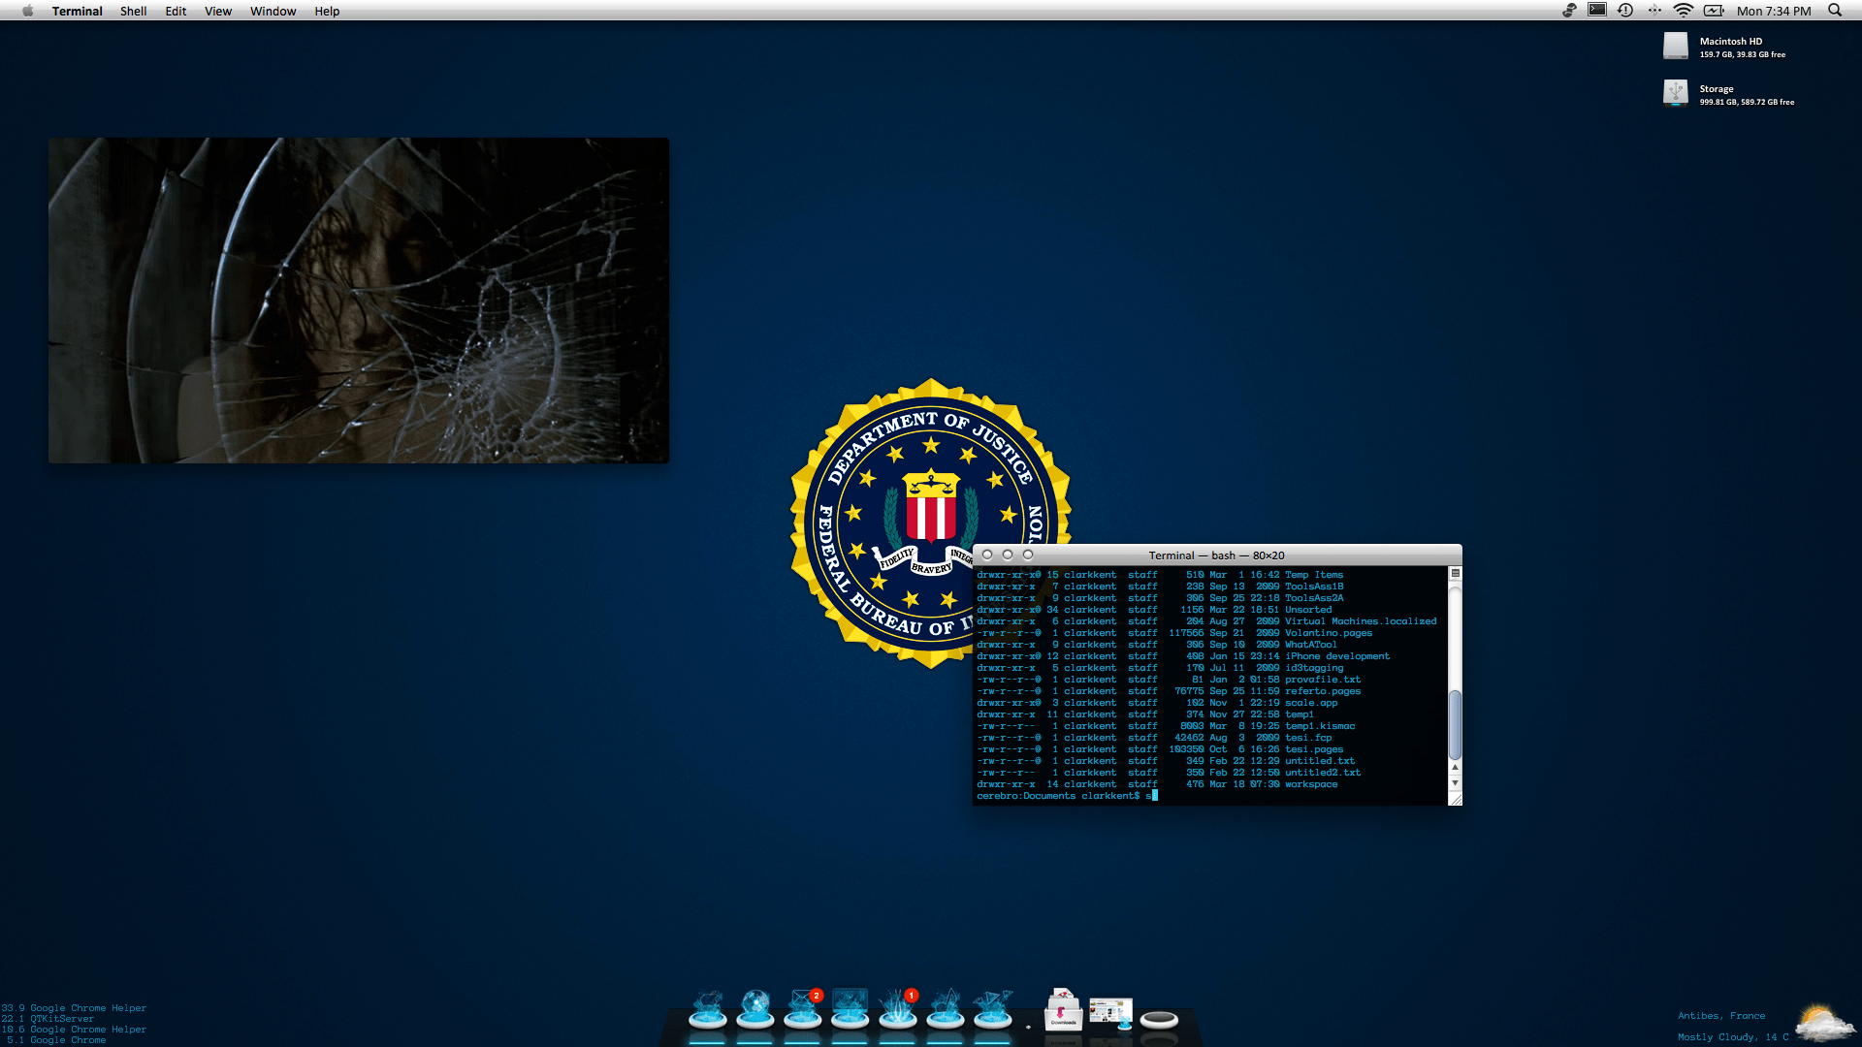The height and width of the screenshot is (1047, 1862).
Task: Open Macintosh HD drive on desktop
Action: click(1676, 46)
